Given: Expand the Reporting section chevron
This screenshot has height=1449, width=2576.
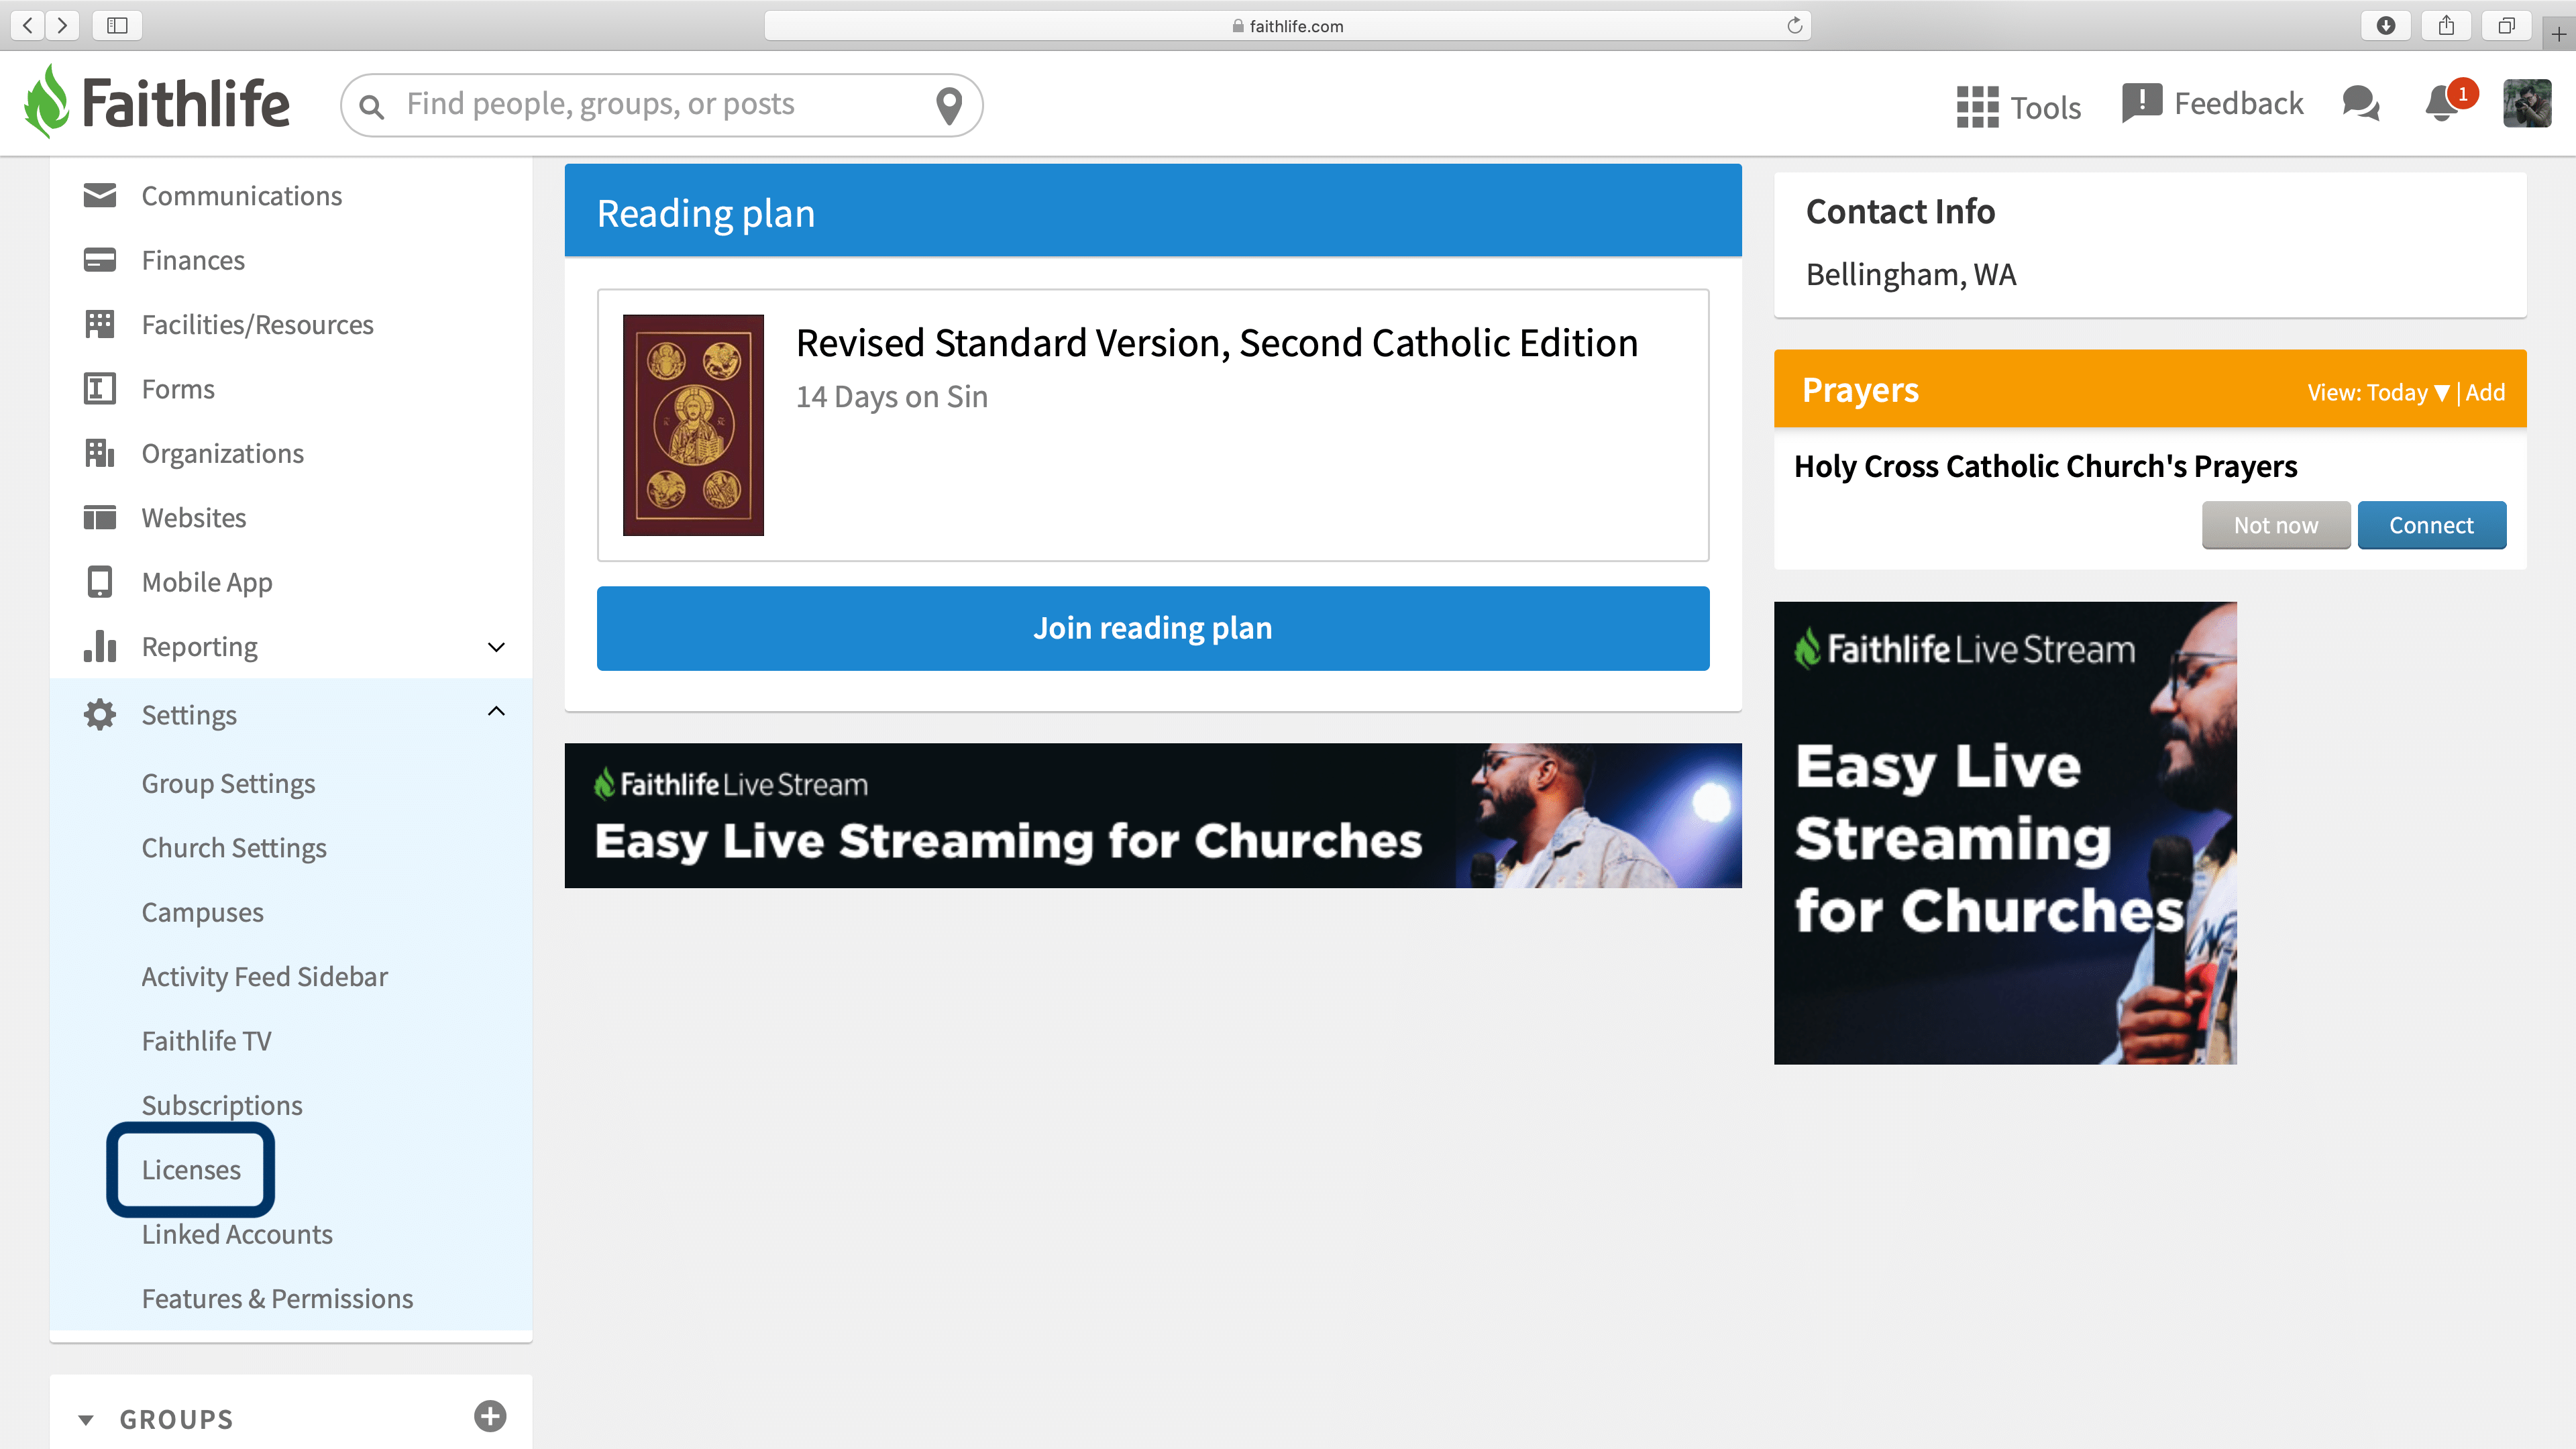Looking at the screenshot, I should pos(496,647).
